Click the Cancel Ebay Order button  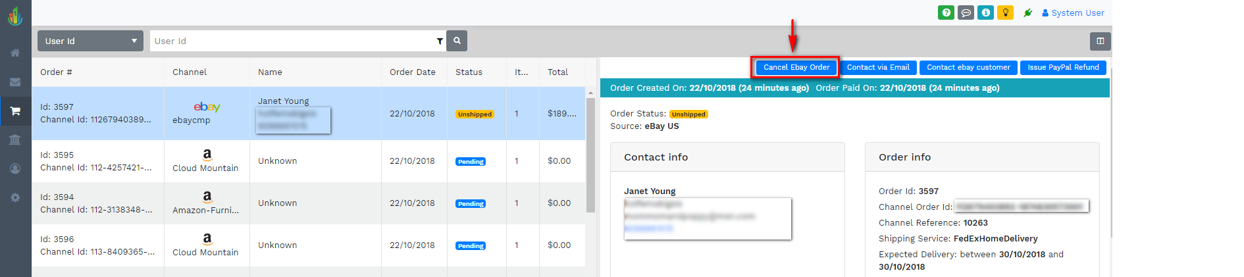pos(796,67)
